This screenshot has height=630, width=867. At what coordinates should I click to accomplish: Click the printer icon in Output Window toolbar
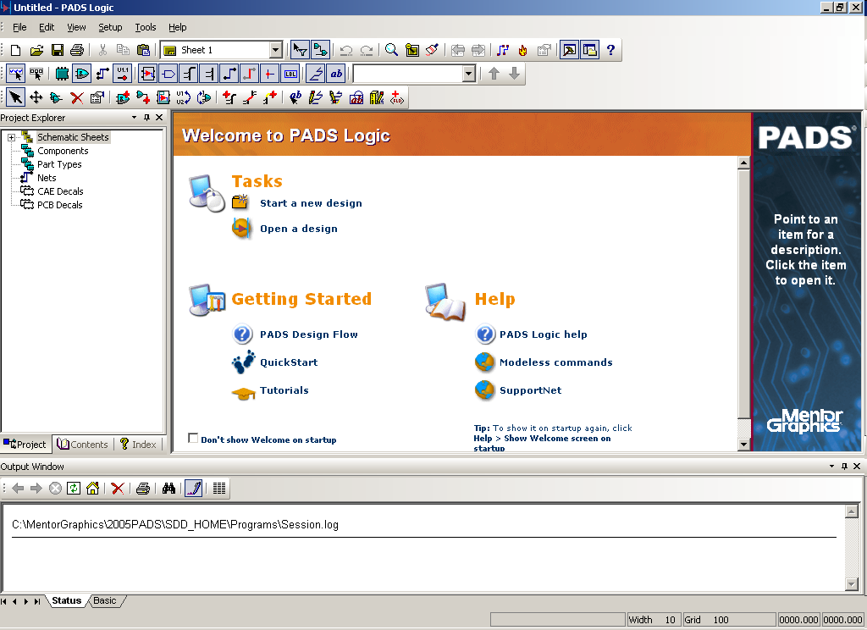pos(142,489)
